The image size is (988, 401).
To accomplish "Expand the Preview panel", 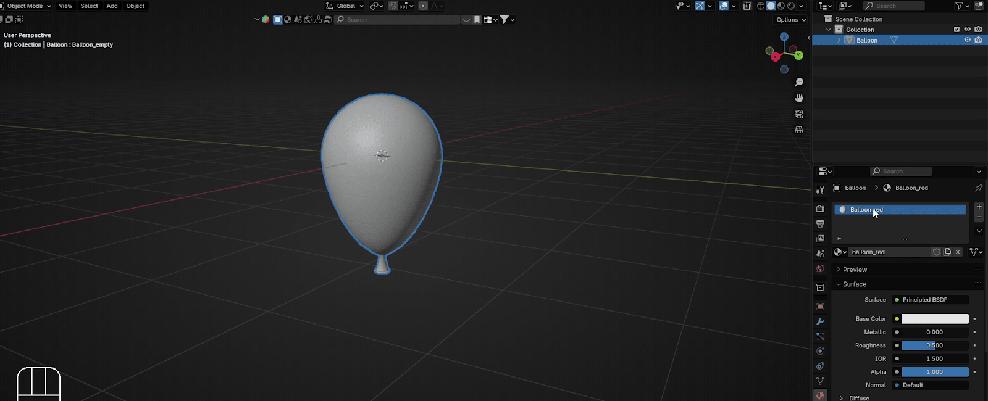I will tap(855, 270).
